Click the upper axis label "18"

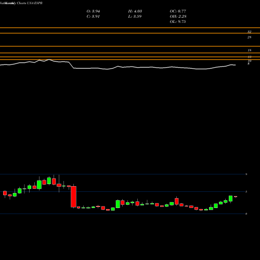click(249, 50)
